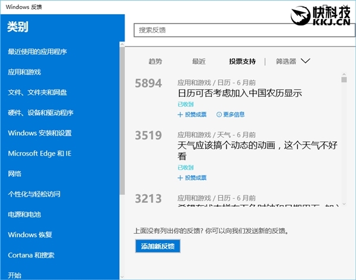
Task: Click the plus icon to upvote weather animation feedback
Action: point(180,178)
